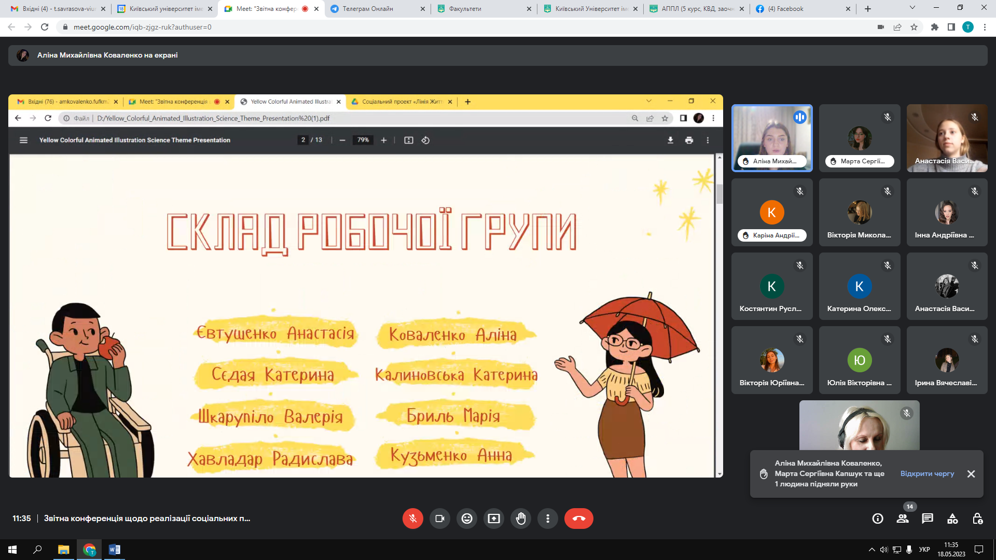Open the host controls lock icon
Viewport: 996px width, 560px height.
click(x=977, y=519)
